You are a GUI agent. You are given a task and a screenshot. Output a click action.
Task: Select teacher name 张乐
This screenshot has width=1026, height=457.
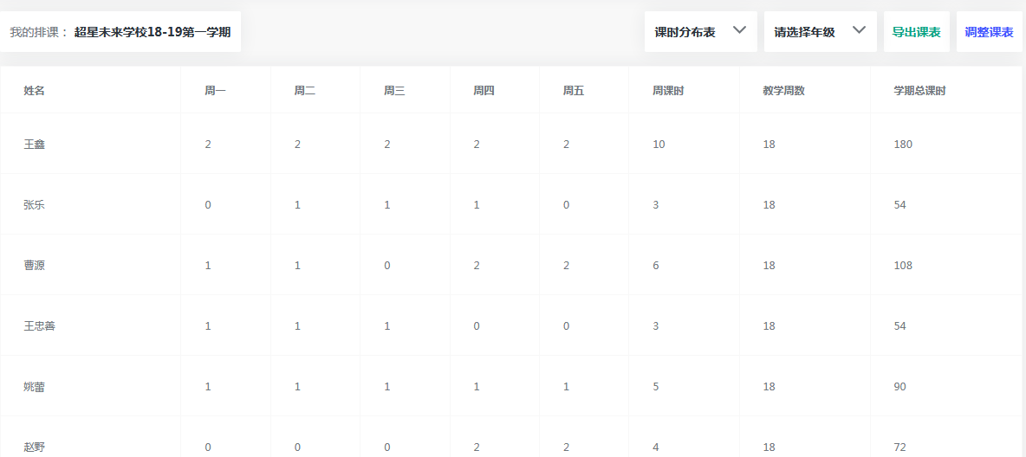coord(34,204)
